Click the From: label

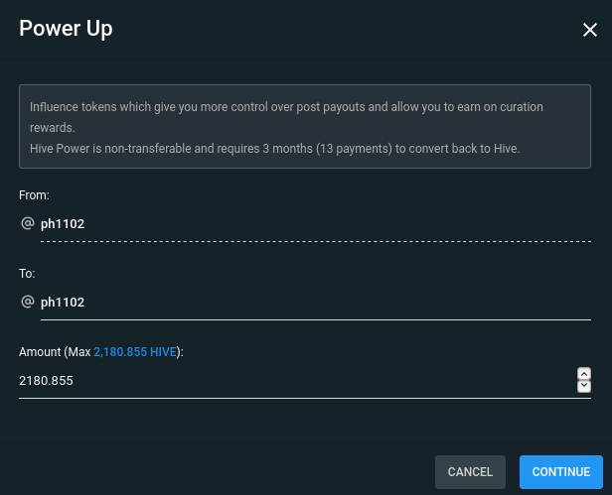coord(34,195)
